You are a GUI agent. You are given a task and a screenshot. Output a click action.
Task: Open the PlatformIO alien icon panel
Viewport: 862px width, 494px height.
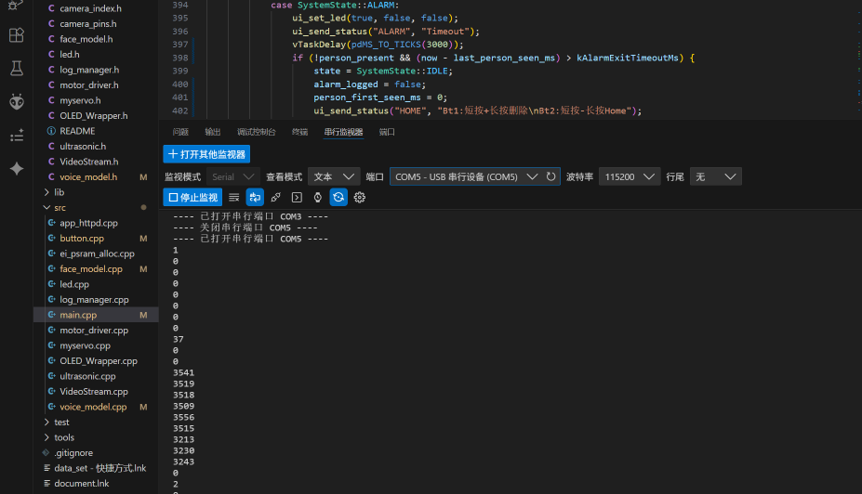[16, 102]
